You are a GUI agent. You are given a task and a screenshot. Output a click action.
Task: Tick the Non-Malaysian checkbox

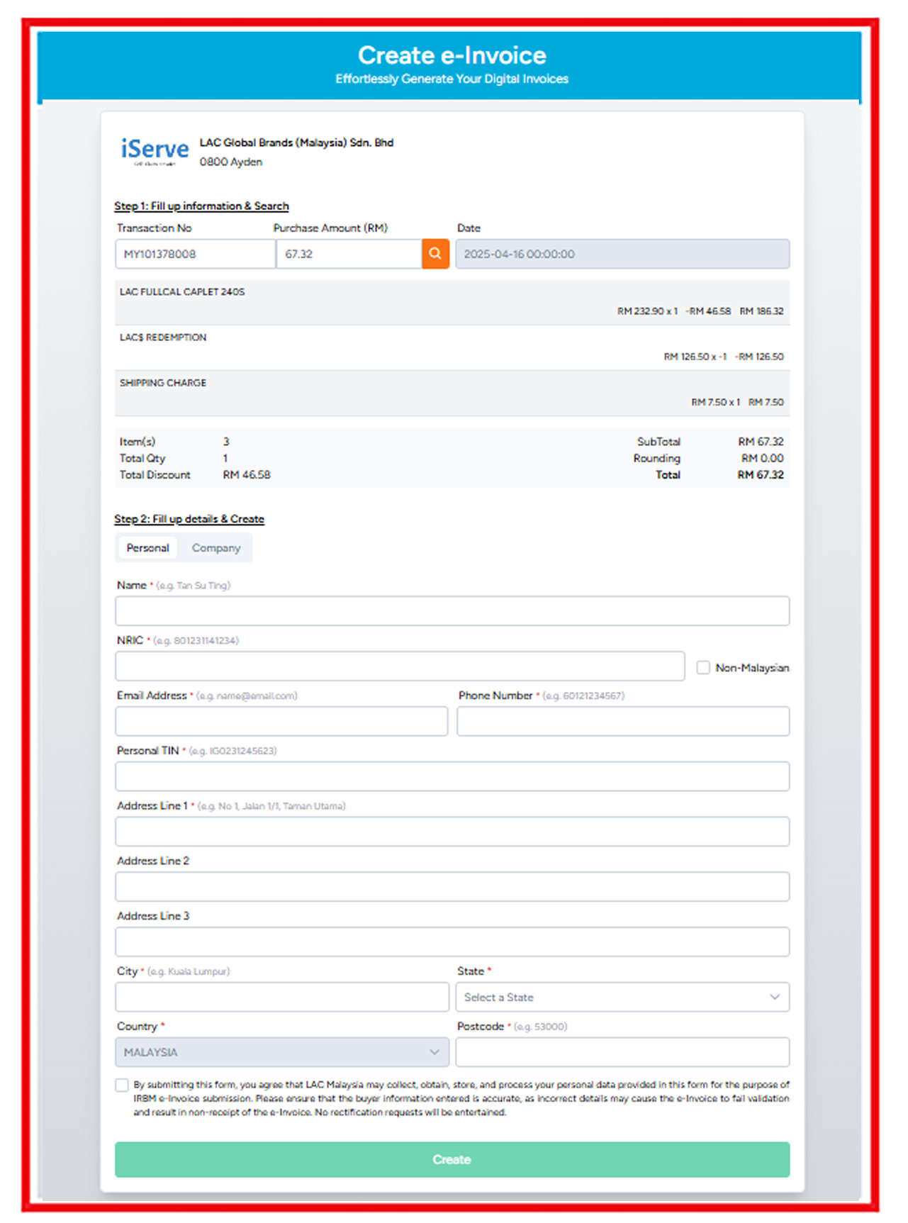pos(703,668)
